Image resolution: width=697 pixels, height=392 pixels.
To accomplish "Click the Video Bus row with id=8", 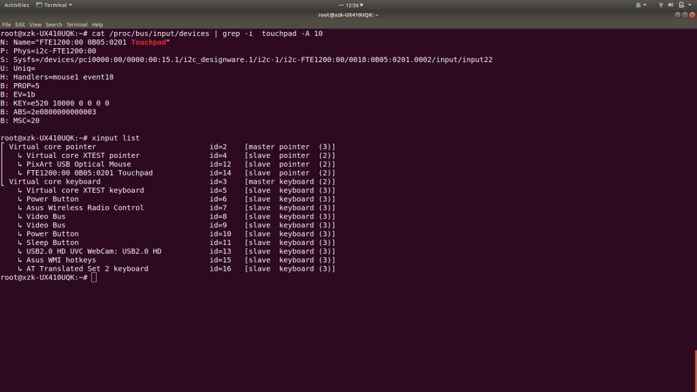I will pyautogui.click(x=176, y=216).
